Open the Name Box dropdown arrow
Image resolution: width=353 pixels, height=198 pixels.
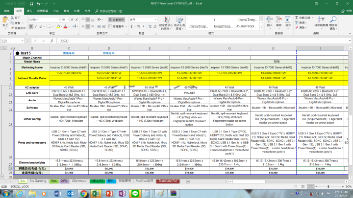pyautogui.click(x=22, y=41)
